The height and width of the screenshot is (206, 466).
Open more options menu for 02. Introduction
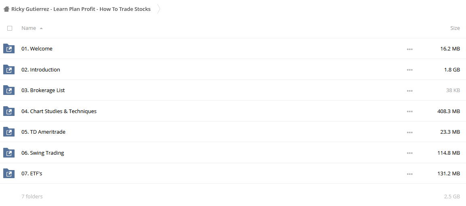(x=409, y=70)
